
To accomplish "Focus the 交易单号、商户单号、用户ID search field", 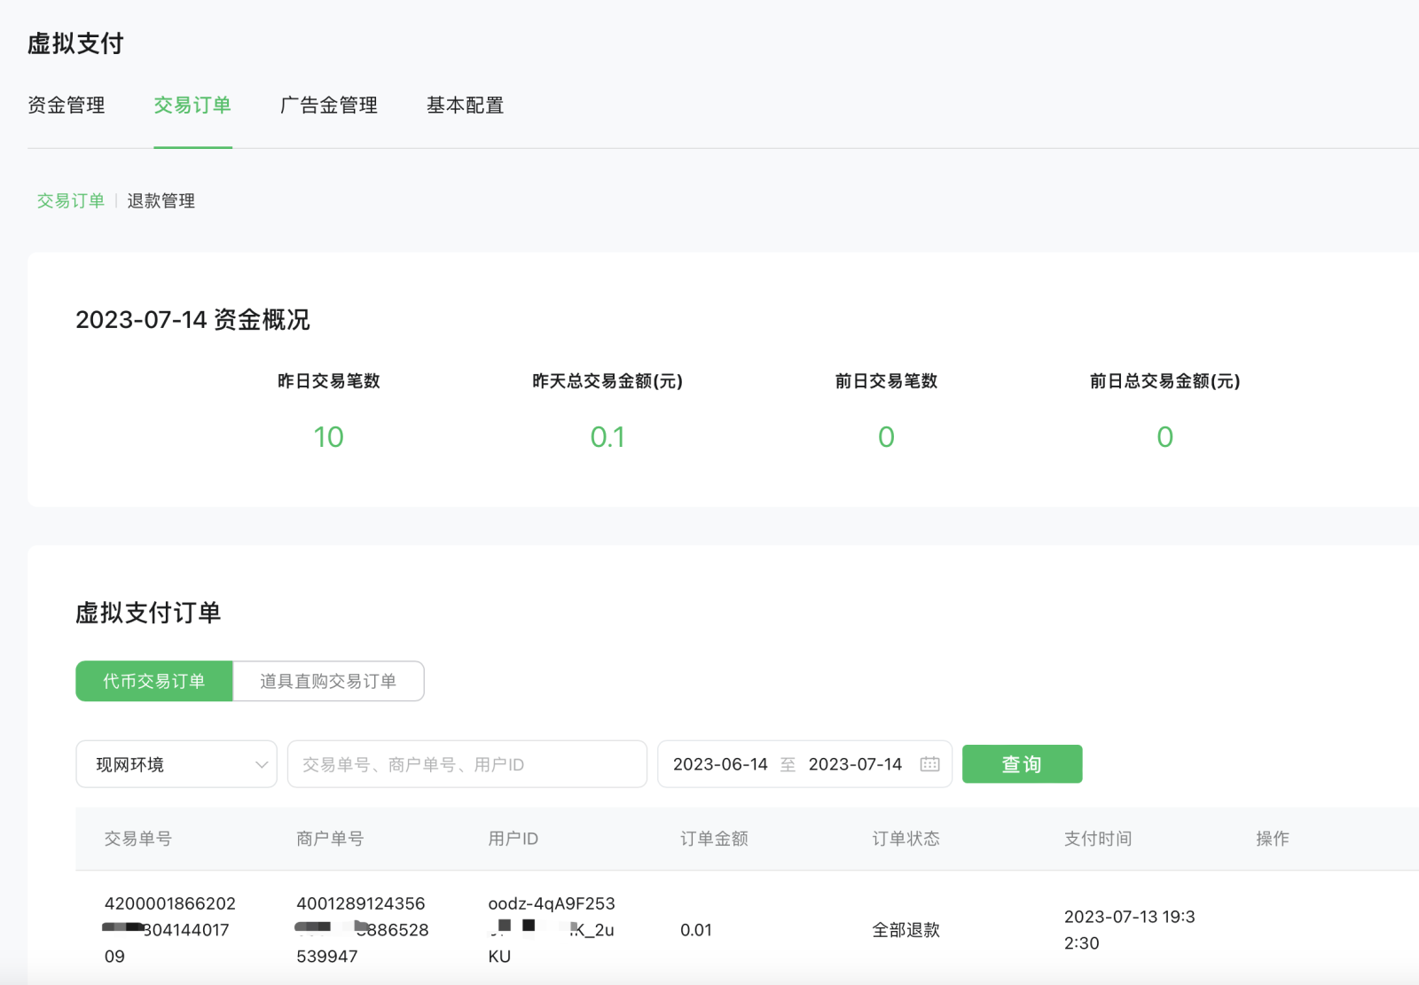I will coord(466,764).
